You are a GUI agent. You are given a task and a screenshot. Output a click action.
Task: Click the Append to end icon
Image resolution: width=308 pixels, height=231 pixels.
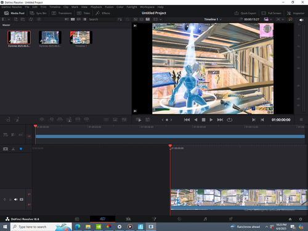pos(51,120)
